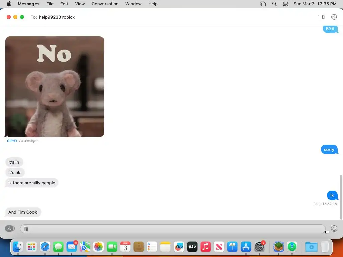Click the 'Ik there are silly people' message
Image resolution: width=343 pixels, height=257 pixels.
tap(32, 183)
